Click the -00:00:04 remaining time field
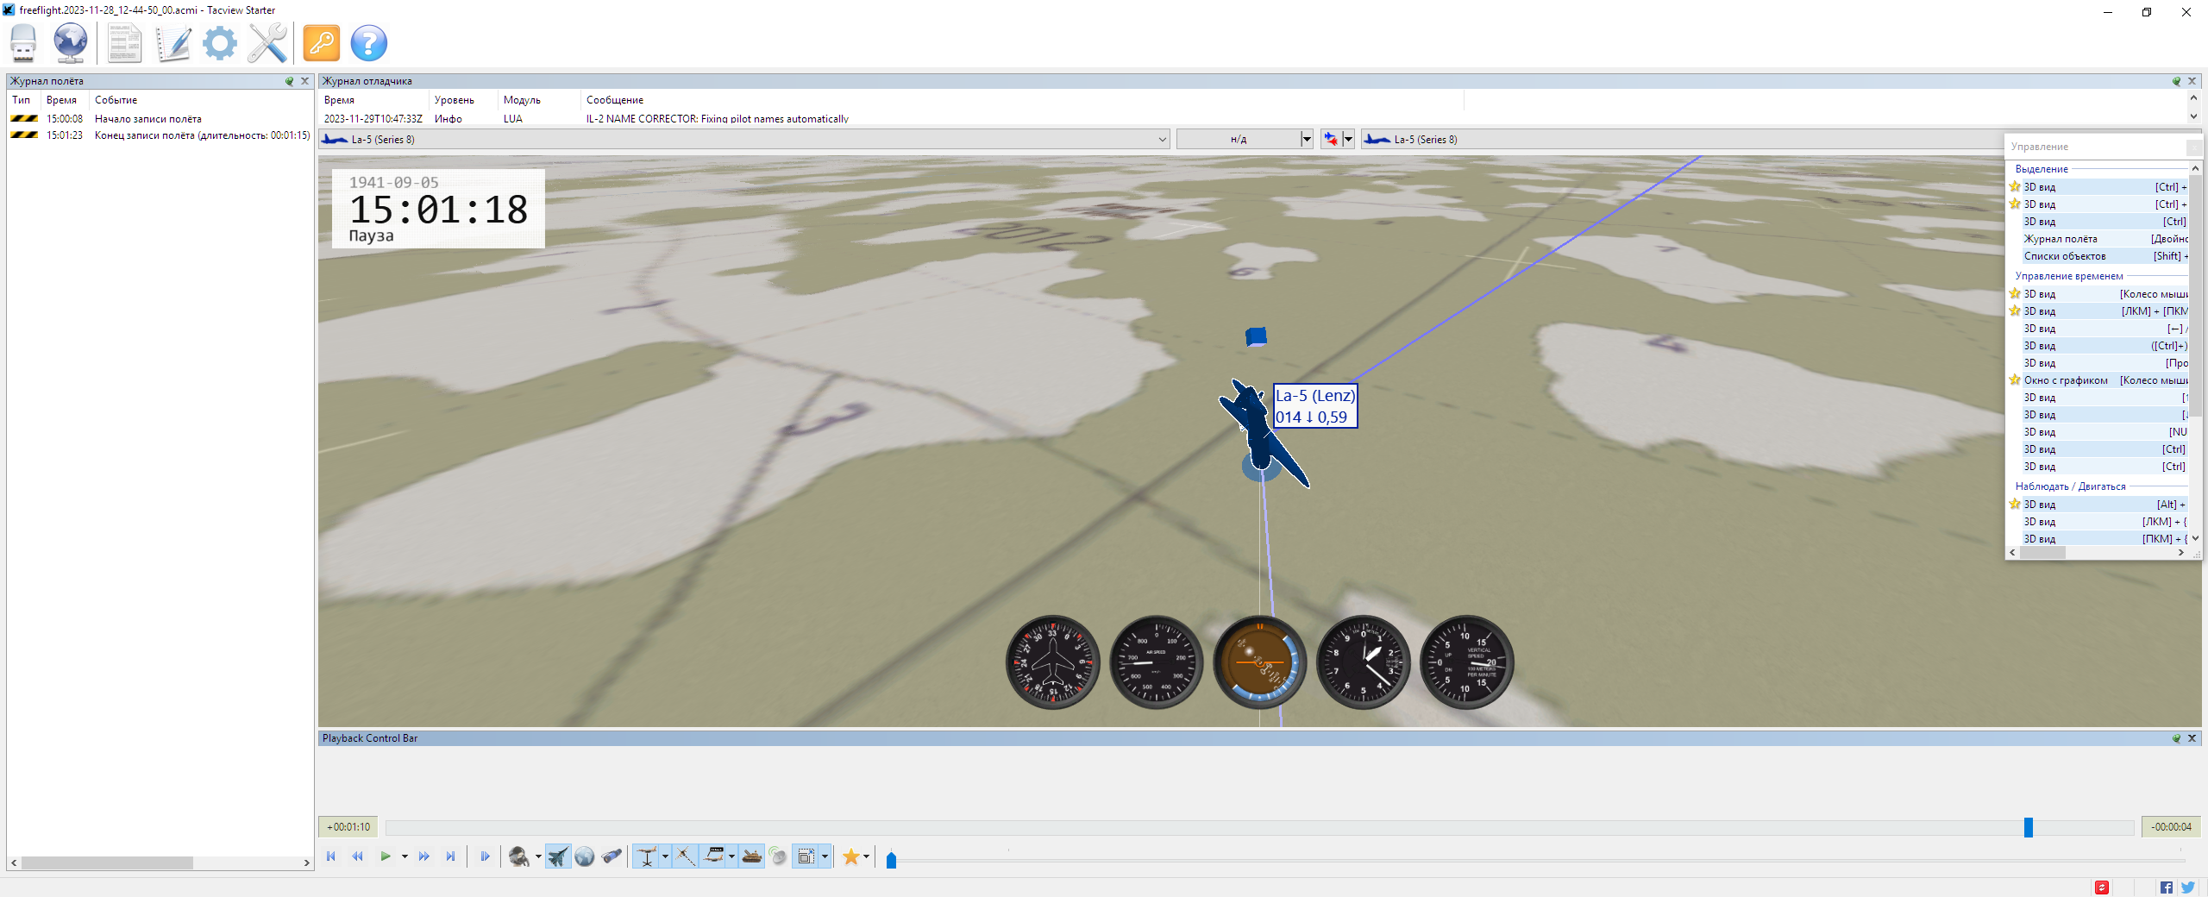Image resolution: width=2208 pixels, height=897 pixels. tap(2171, 827)
